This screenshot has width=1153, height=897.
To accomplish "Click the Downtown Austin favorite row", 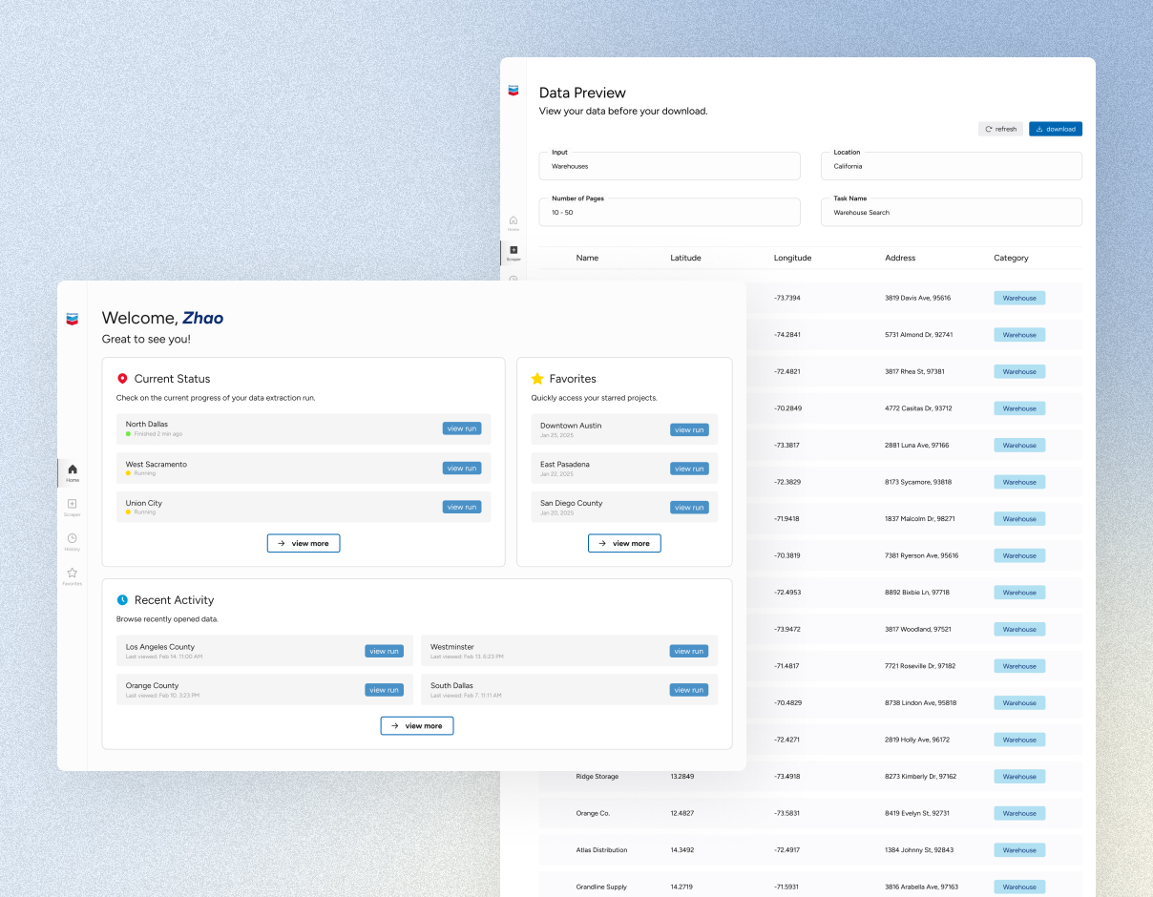I will click(x=624, y=429).
